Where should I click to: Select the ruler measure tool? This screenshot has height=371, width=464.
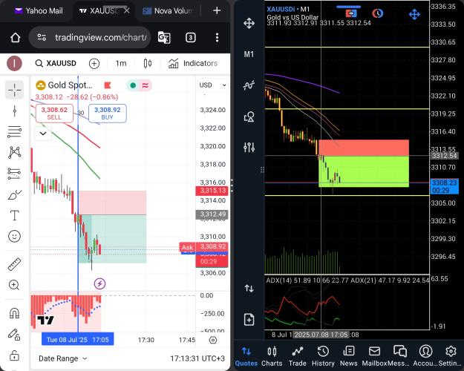click(x=15, y=264)
